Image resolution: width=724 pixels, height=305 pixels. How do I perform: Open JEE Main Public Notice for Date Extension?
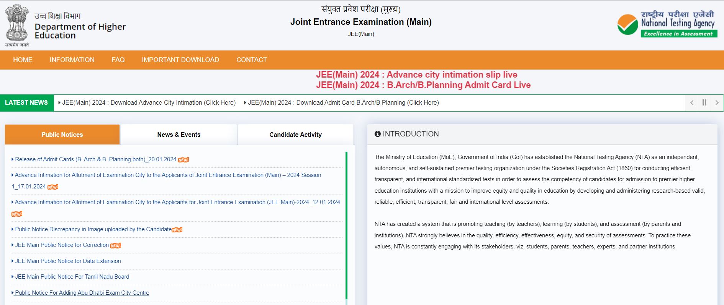tap(68, 261)
